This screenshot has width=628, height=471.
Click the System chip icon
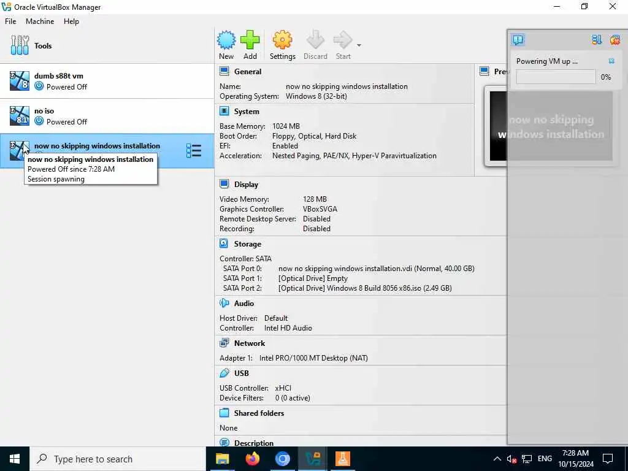click(x=224, y=111)
